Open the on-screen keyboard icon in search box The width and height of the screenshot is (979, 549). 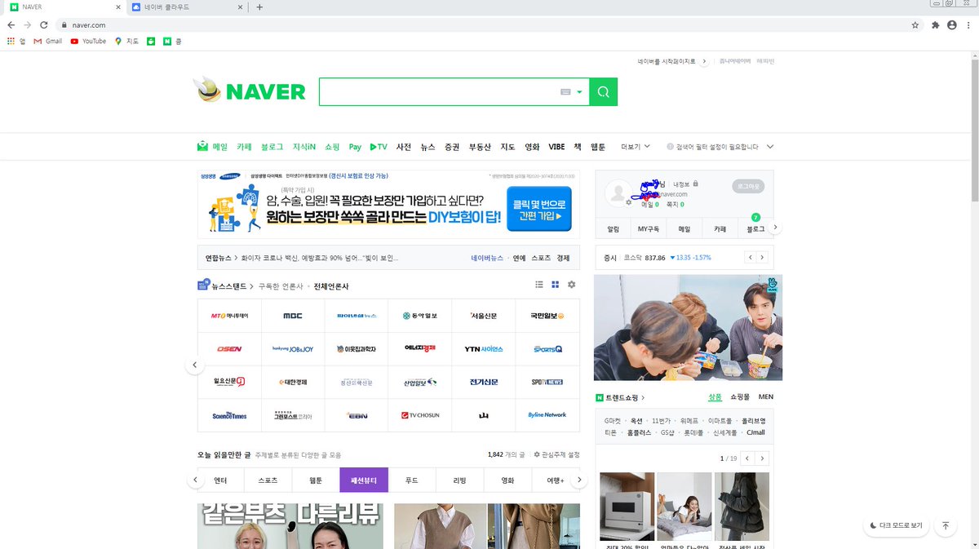coord(565,92)
